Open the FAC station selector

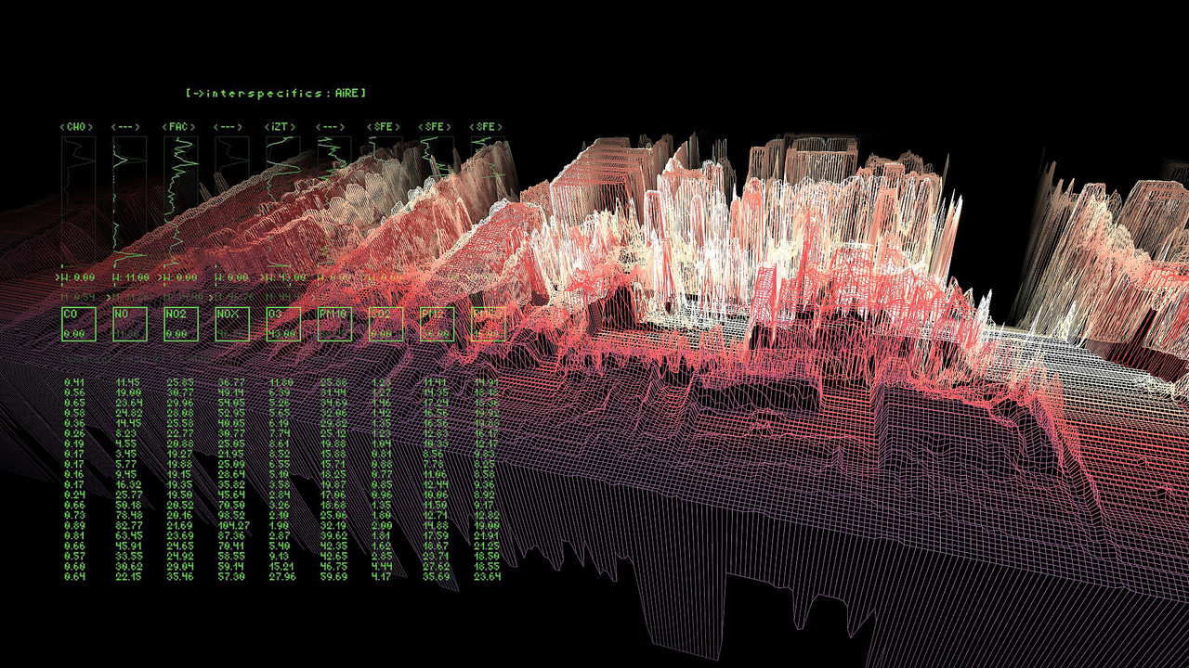(178, 126)
